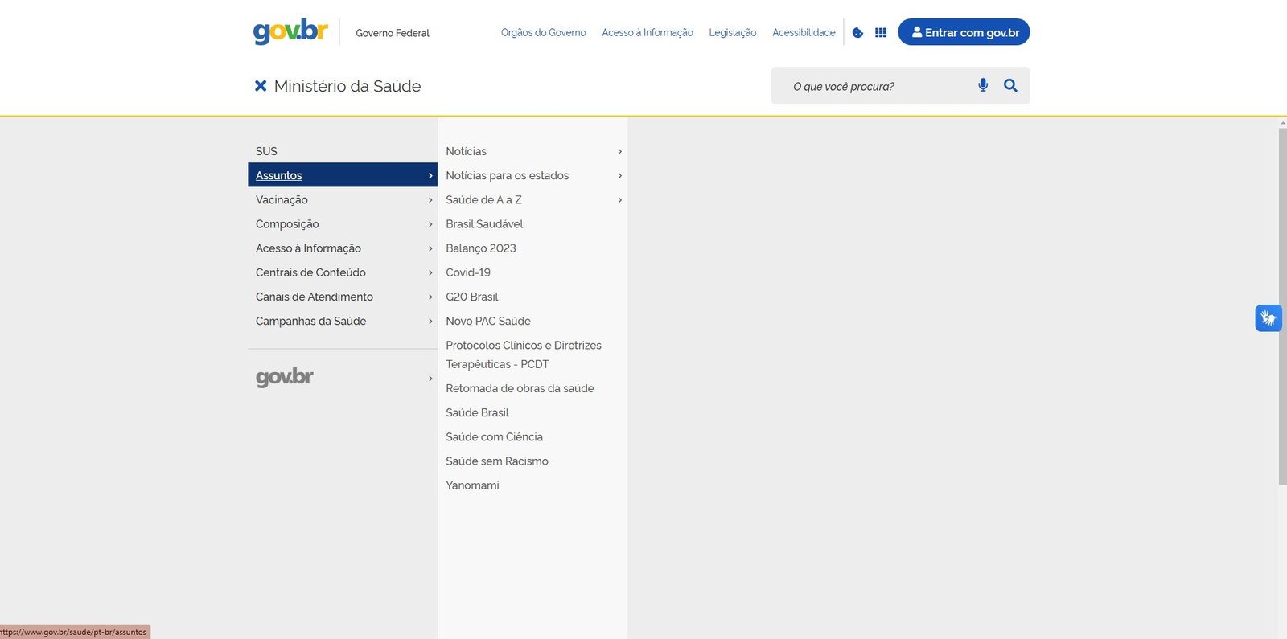The width and height of the screenshot is (1287, 639).
Task: Expand Notícias para os estados chevron
Action: [x=619, y=175]
